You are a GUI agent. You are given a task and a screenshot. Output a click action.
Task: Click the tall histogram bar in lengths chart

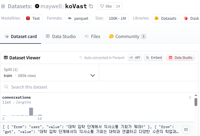click(x=31, y=112)
